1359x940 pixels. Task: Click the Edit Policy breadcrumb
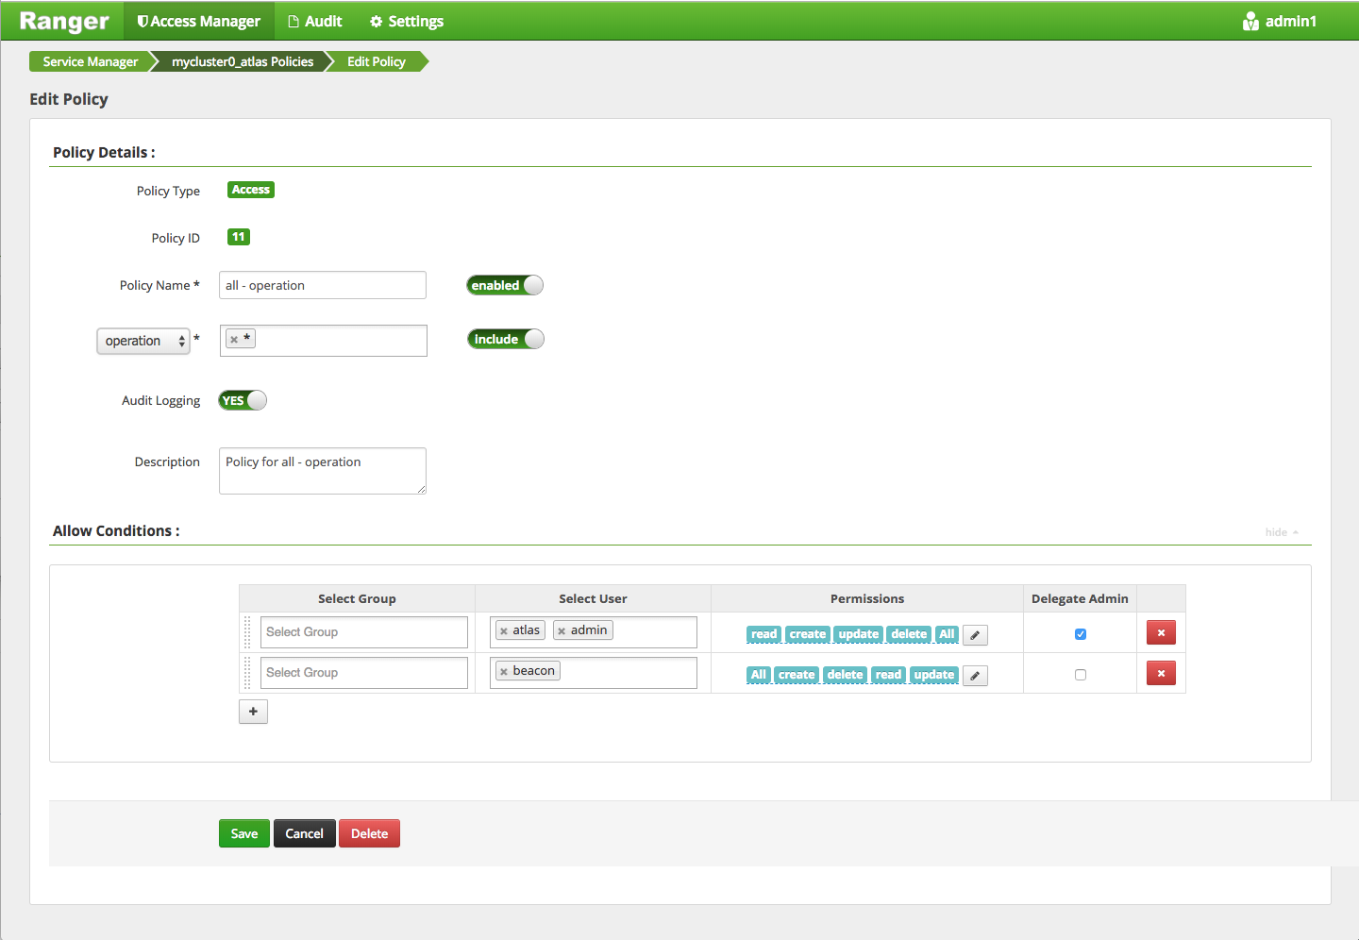coord(377,61)
